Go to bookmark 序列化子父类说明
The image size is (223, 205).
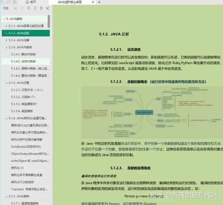(x=22, y=182)
